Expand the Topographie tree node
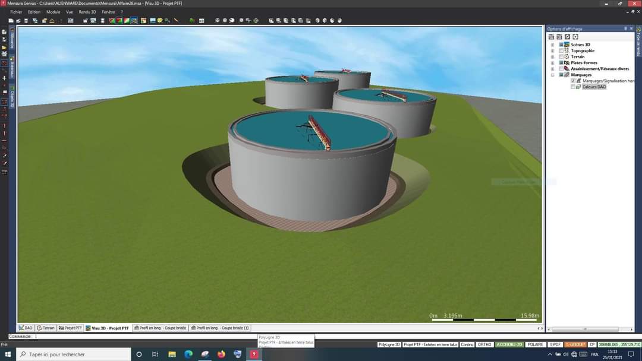Screen dimensions: 642x361 [x=552, y=50]
